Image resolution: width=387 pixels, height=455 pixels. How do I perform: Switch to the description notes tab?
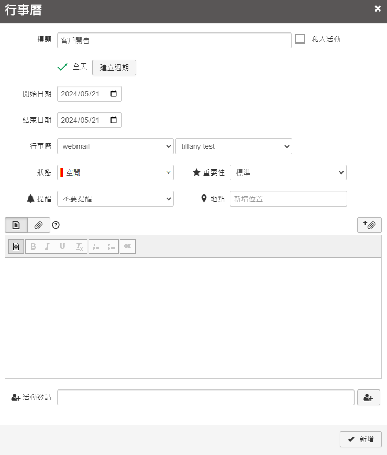tap(16, 225)
